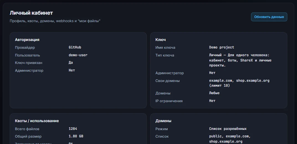Select the "Авторизация" card heading
The image size is (297, 144).
[27, 40]
